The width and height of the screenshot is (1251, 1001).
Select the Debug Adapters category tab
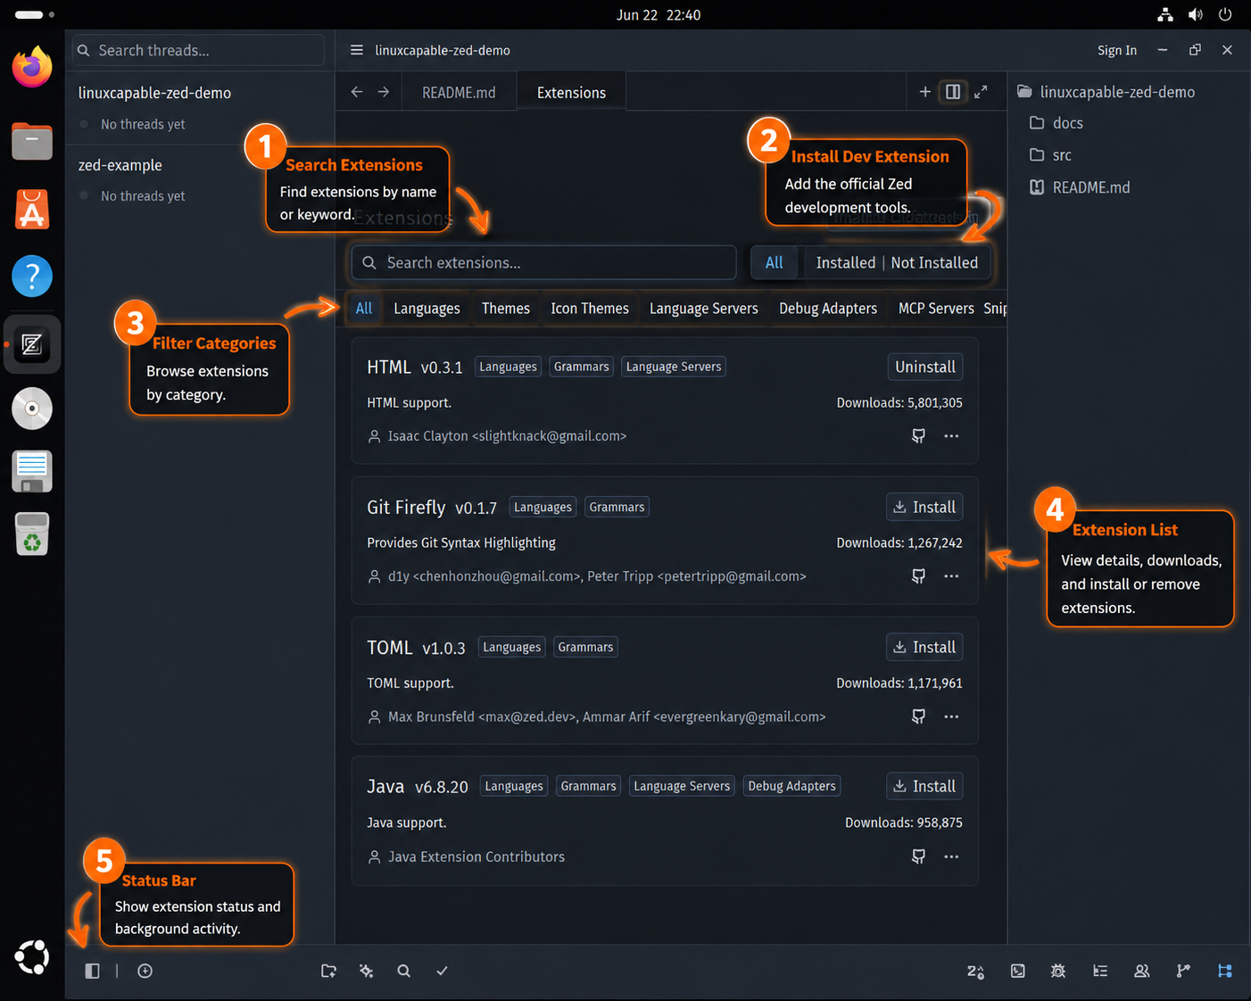pos(828,309)
